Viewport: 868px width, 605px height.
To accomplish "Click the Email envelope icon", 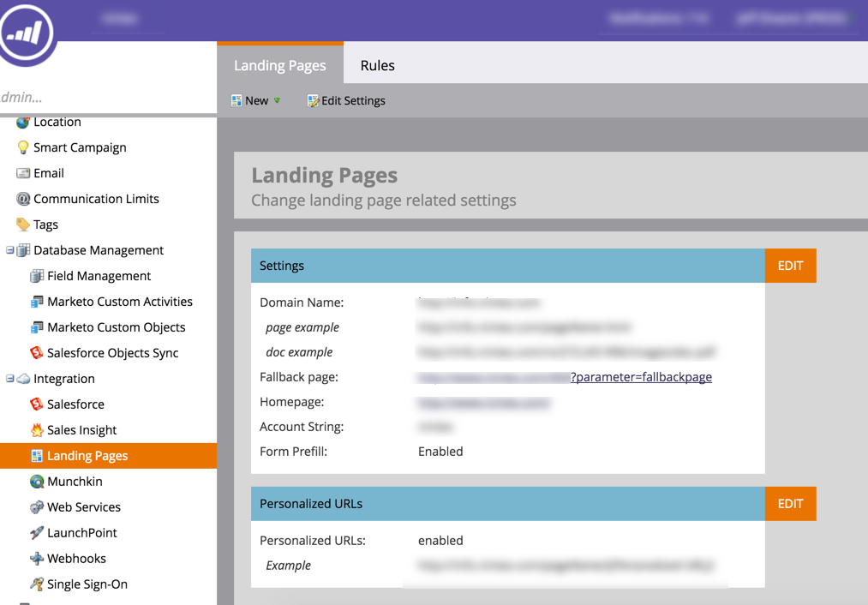I will pyautogui.click(x=22, y=173).
